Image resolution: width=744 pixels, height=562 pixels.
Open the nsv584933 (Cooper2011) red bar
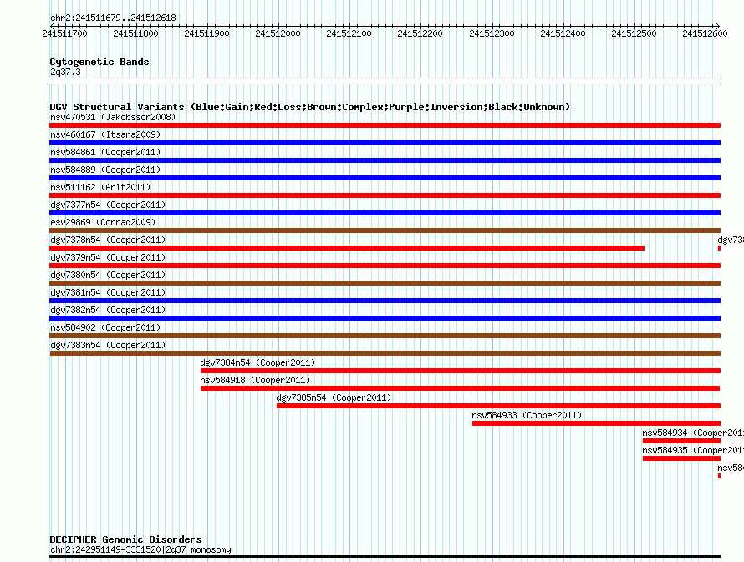point(596,423)
